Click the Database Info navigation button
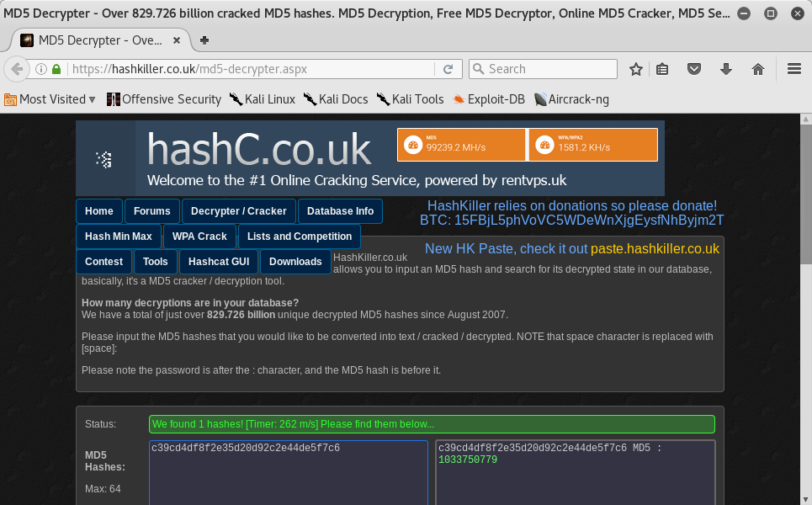This screenshot has height=505, width=812. (x=340, y=211)
